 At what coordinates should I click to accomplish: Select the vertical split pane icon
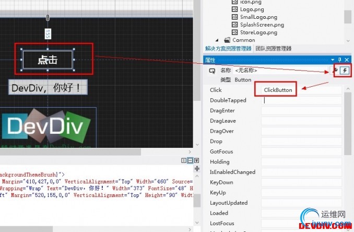click(184, 160)
